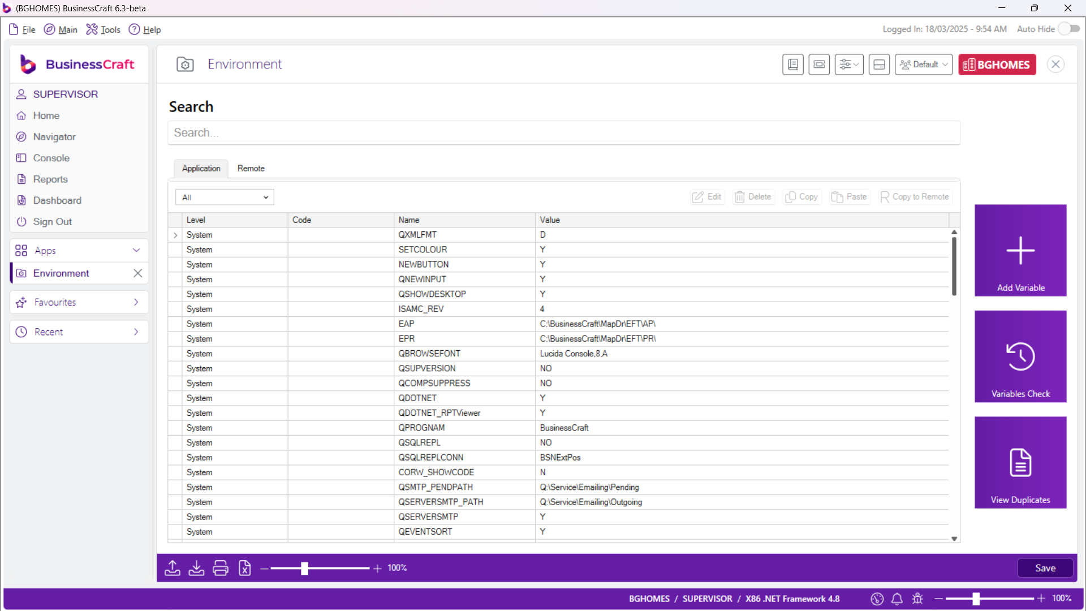Click the Save button
The height and width of the screenshot is (611, 1086).
pos(1045,568)
